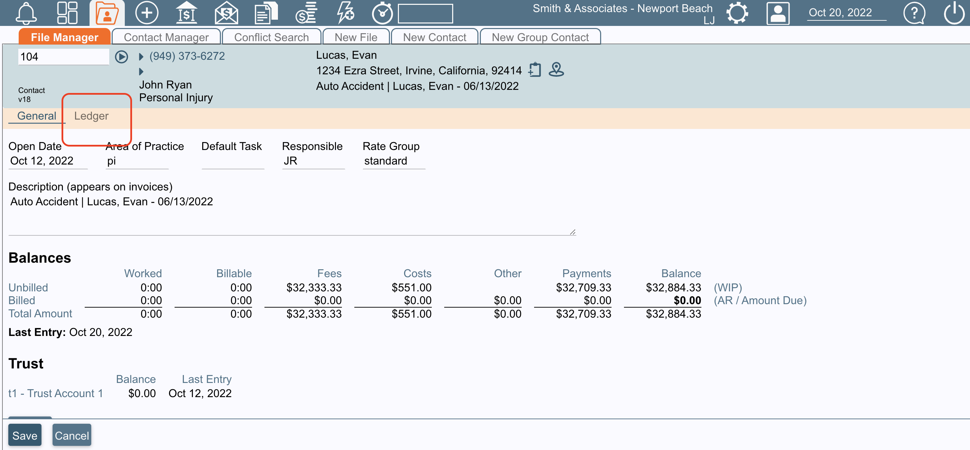Image resolution: width=970 pixels, height=450 pixels.
Task: Click the play arrow next to file 104
Action: 121,56
